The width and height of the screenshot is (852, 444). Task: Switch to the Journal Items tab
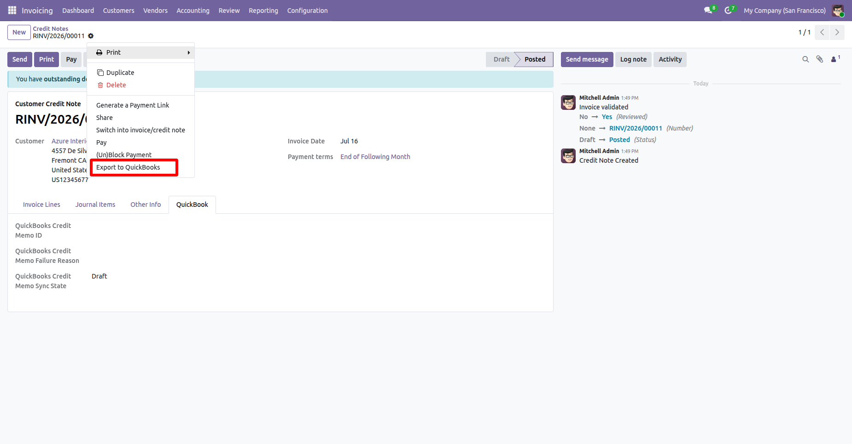pos(95,205)
